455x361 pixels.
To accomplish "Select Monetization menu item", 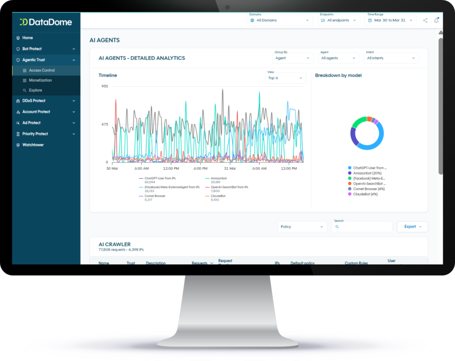I will [46, 80].
